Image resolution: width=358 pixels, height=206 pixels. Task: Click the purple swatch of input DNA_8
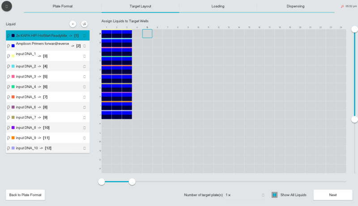point(13,128)
